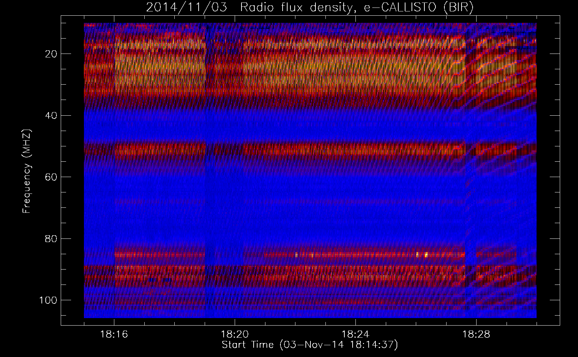Click the 100 MHz frequency tick label
578x357 pixels.
(x=48, y=300)
